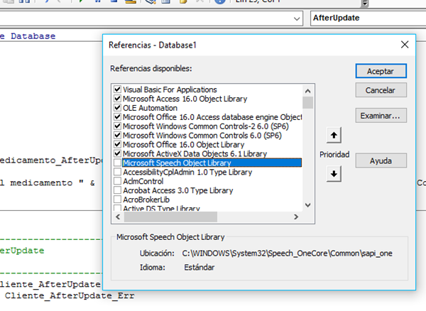The width and height of the screenshot is (426, 311).
Task: Select Microsoft ActiveX Data Objects 6.1 Library text
Action: point(195,154)
